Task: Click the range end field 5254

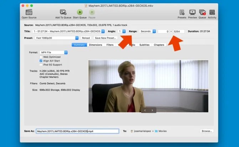Action: pyautogui.click(x=179, y=31)
